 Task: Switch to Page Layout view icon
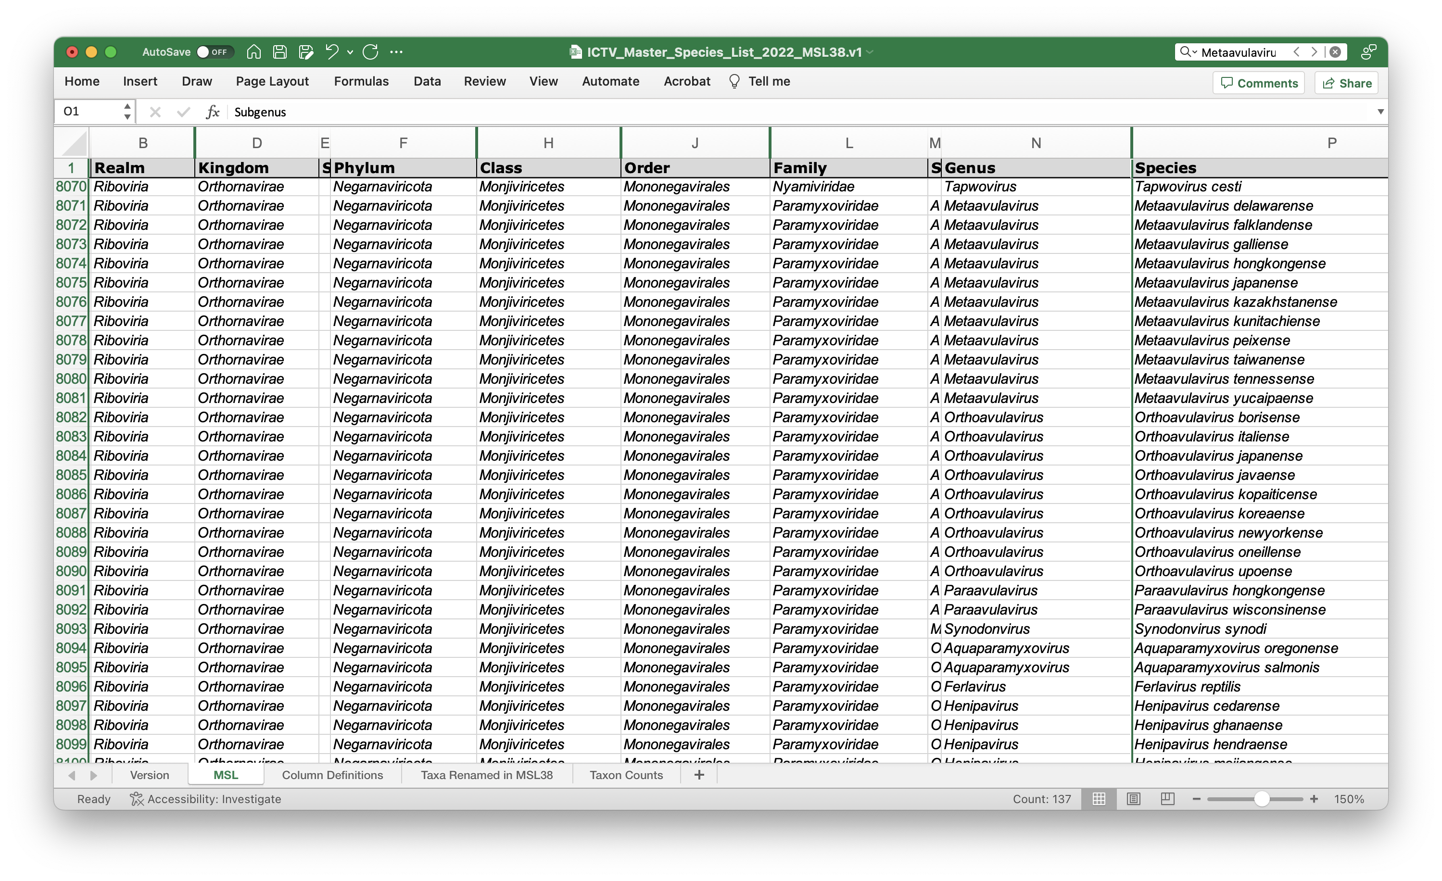pyautogui.click(x=1133, y=798)
